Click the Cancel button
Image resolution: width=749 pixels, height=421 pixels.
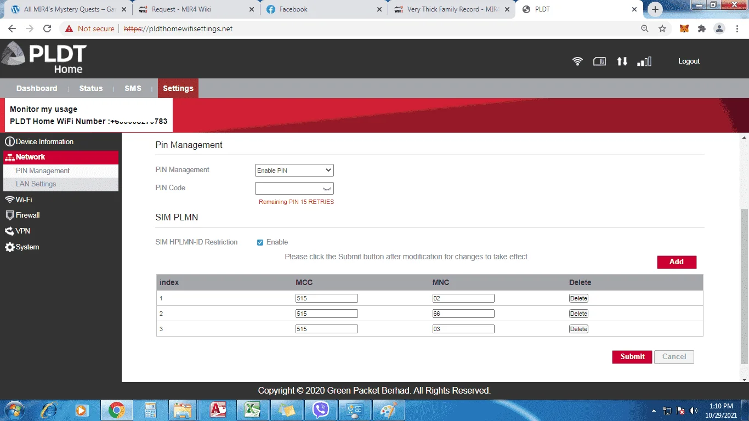click(674, 357)
